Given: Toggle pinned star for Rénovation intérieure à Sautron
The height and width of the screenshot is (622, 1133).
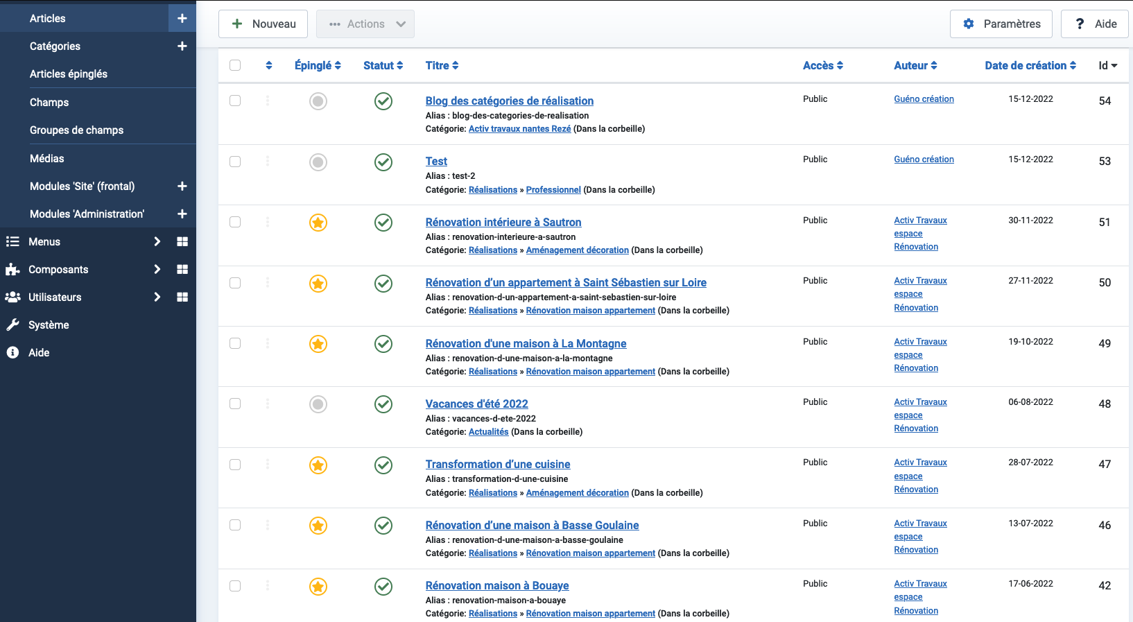Looking at the screenshot, I should pos(318,223).
